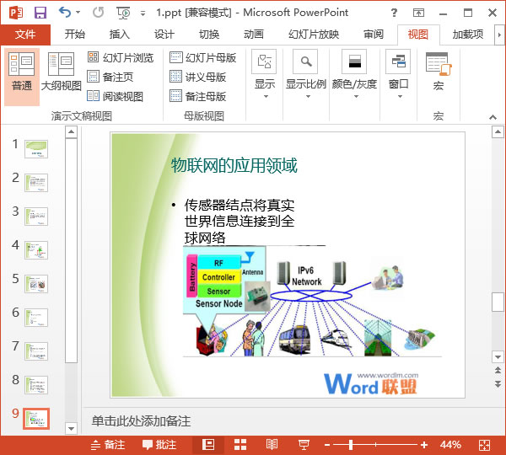Open 备注母版 notes master
This screenshot has height=455, width=506.
pyautogui.click(x=198, y=96)
